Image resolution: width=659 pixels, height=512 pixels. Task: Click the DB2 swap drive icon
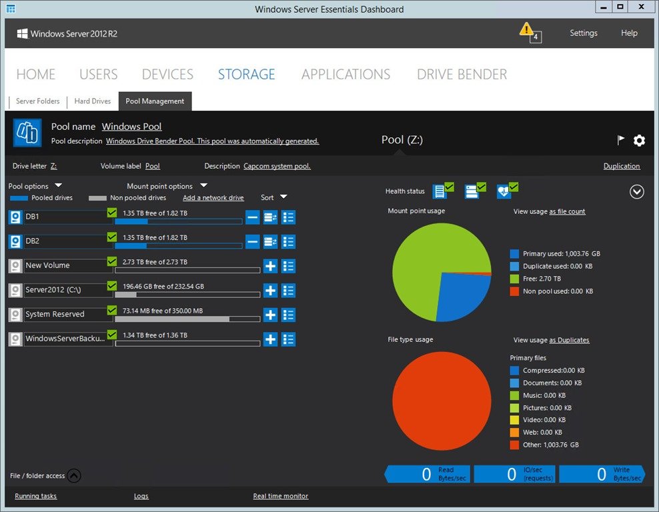point(270,241)
